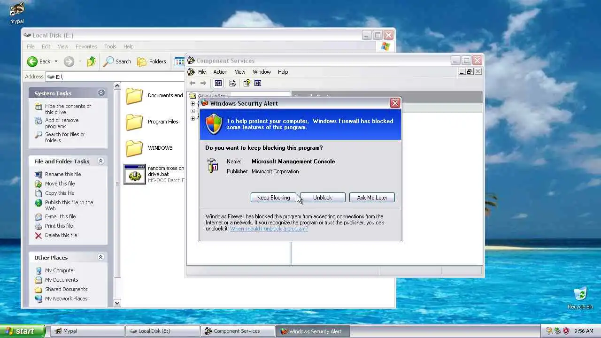Click Component Services console menu icon

click(191, 72)
